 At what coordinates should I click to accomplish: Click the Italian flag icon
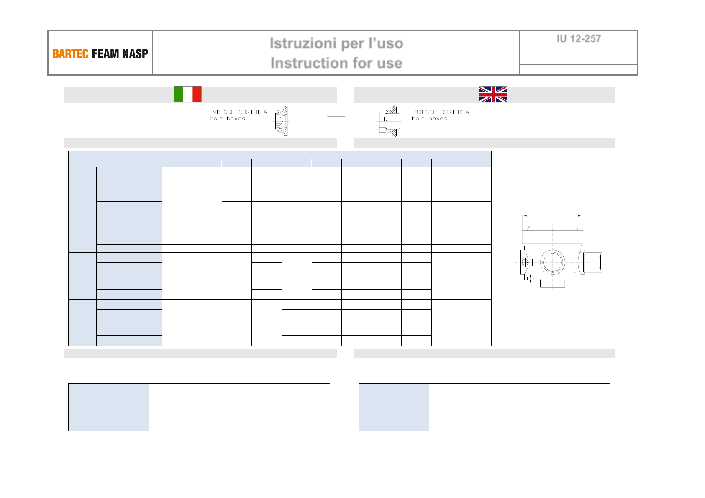point(187,94)
